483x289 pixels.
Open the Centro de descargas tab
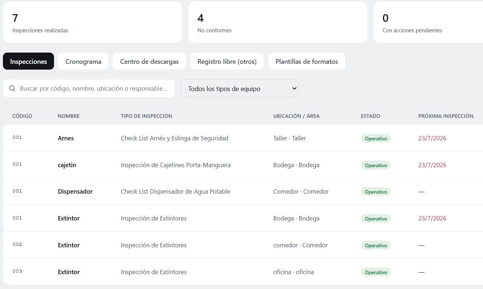point(149,61)
